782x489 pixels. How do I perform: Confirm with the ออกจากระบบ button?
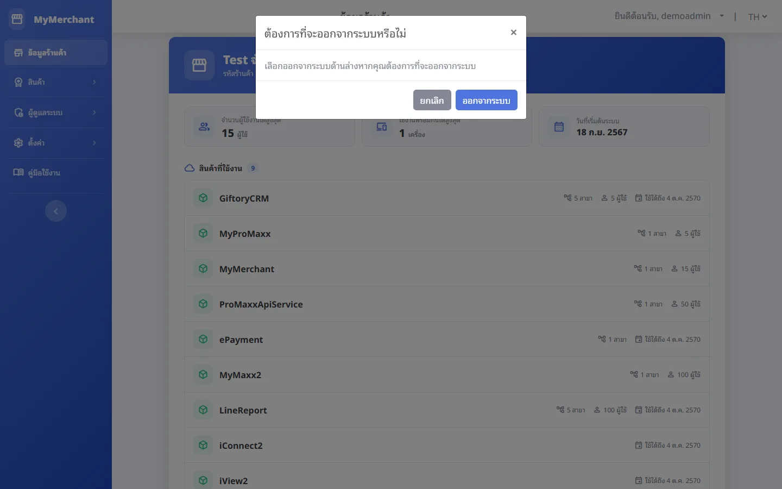(x=486, y=101)
